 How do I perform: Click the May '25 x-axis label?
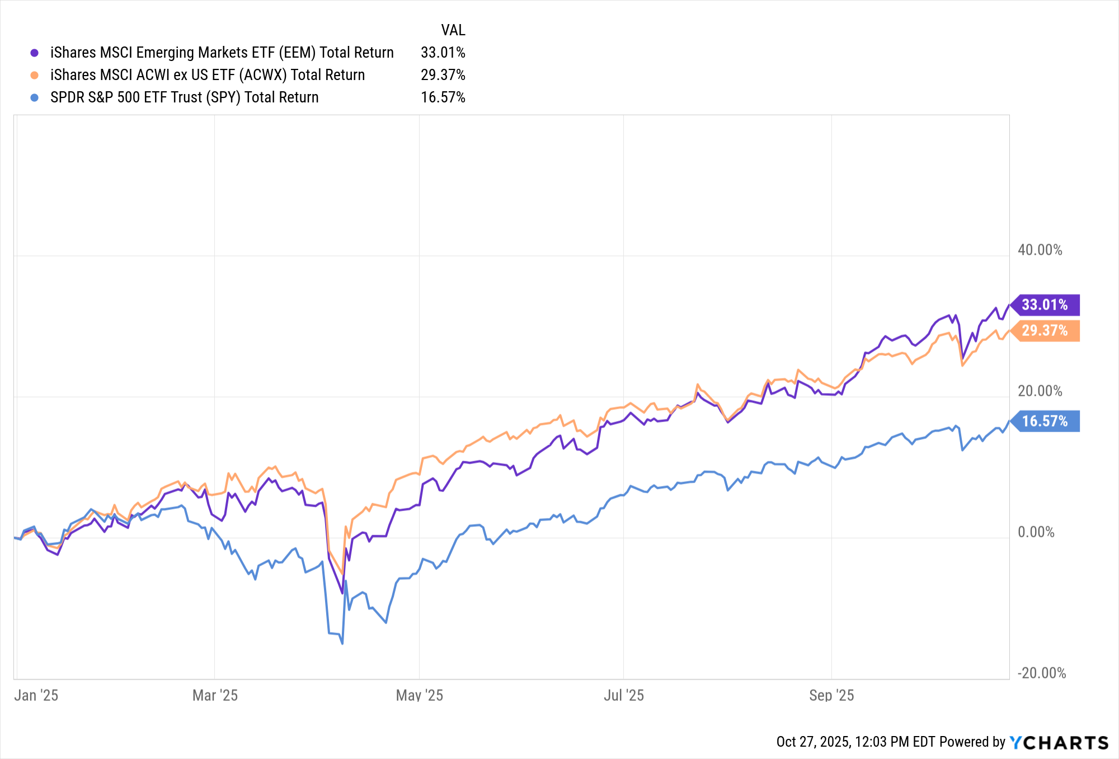pyautogui.click(x=419, y=695)
